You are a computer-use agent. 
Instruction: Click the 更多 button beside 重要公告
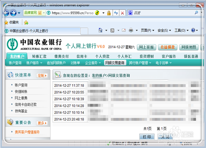click(x=42, y=123)
